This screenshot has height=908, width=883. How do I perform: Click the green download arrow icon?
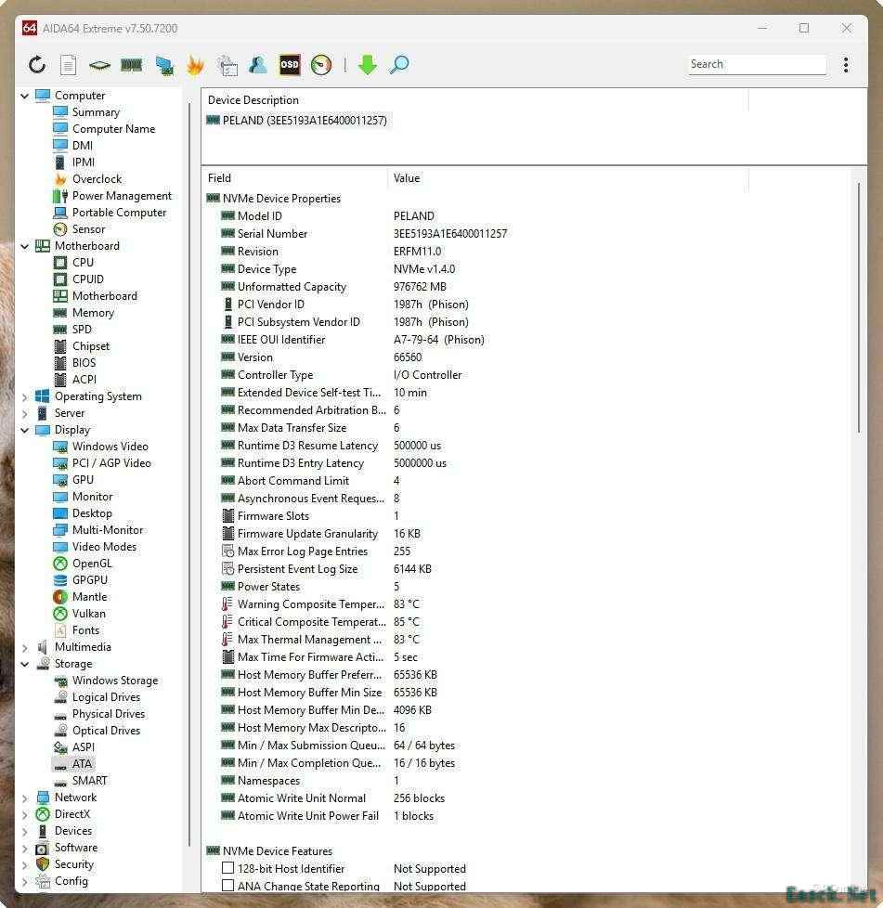click(368, 64)
